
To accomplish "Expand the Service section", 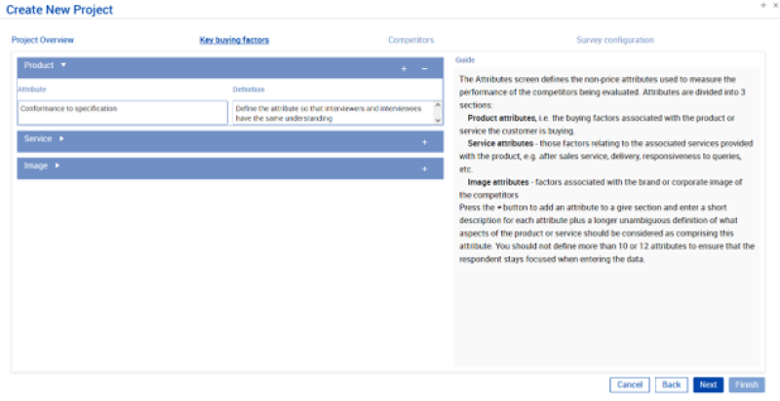I will [x=61, y=139].
